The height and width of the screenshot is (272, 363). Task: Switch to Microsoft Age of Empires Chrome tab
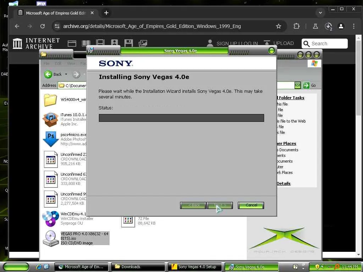[x=56, y=13]
